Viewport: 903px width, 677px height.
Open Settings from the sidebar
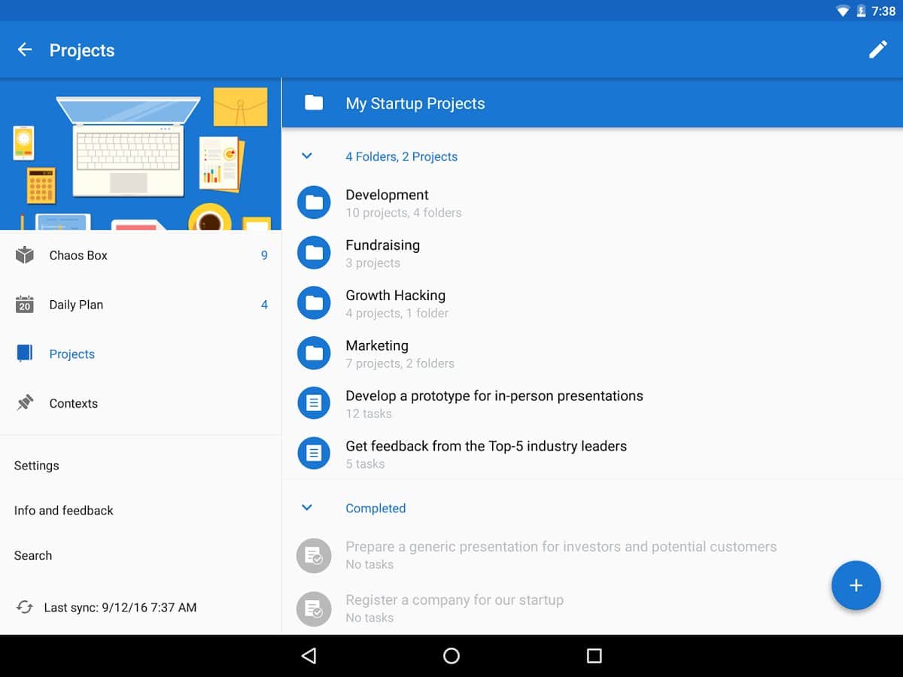tap(37, 466)
